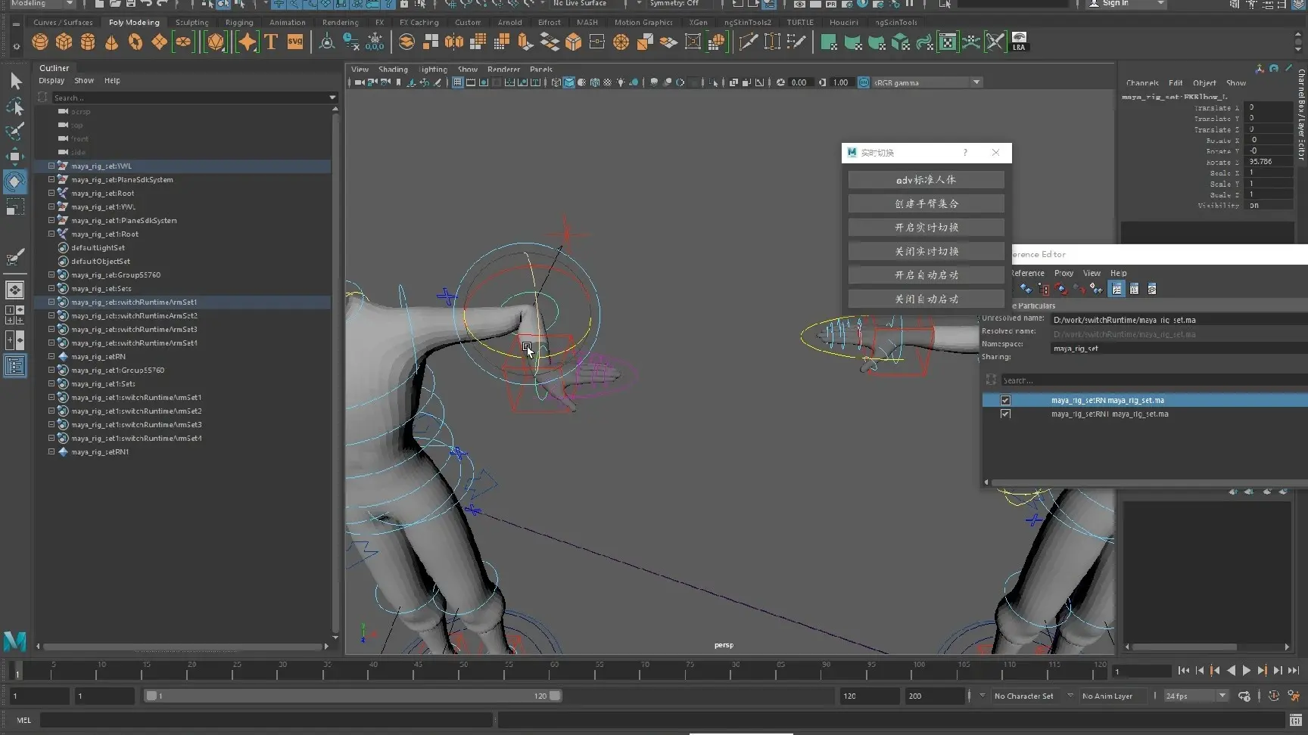This screenshot has height=735, width=1308.
Task: Open the Outliner panel icon in the sidebar
Action: click(15, 365)
